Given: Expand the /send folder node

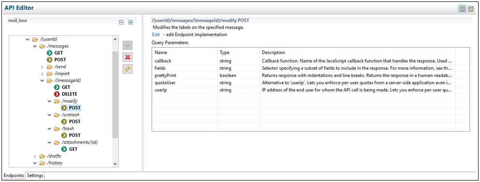Looking at the screenshot, I should 42,67.
